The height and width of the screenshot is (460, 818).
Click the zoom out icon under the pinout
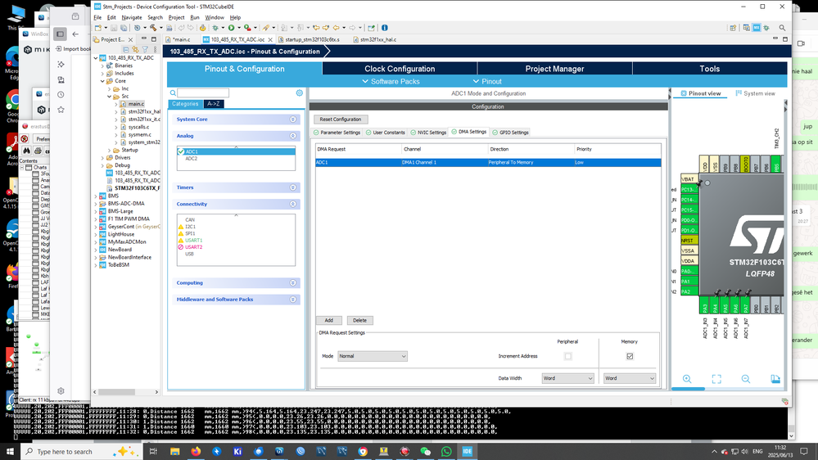745,379
